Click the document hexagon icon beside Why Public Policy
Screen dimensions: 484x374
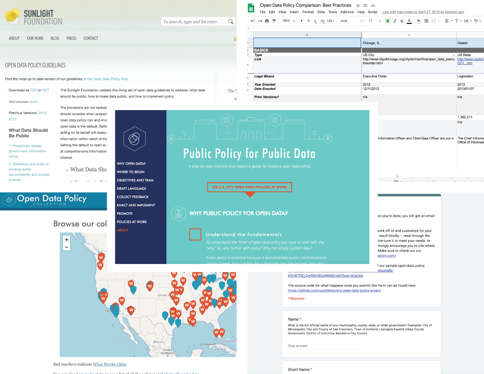(x=178, y=213)
